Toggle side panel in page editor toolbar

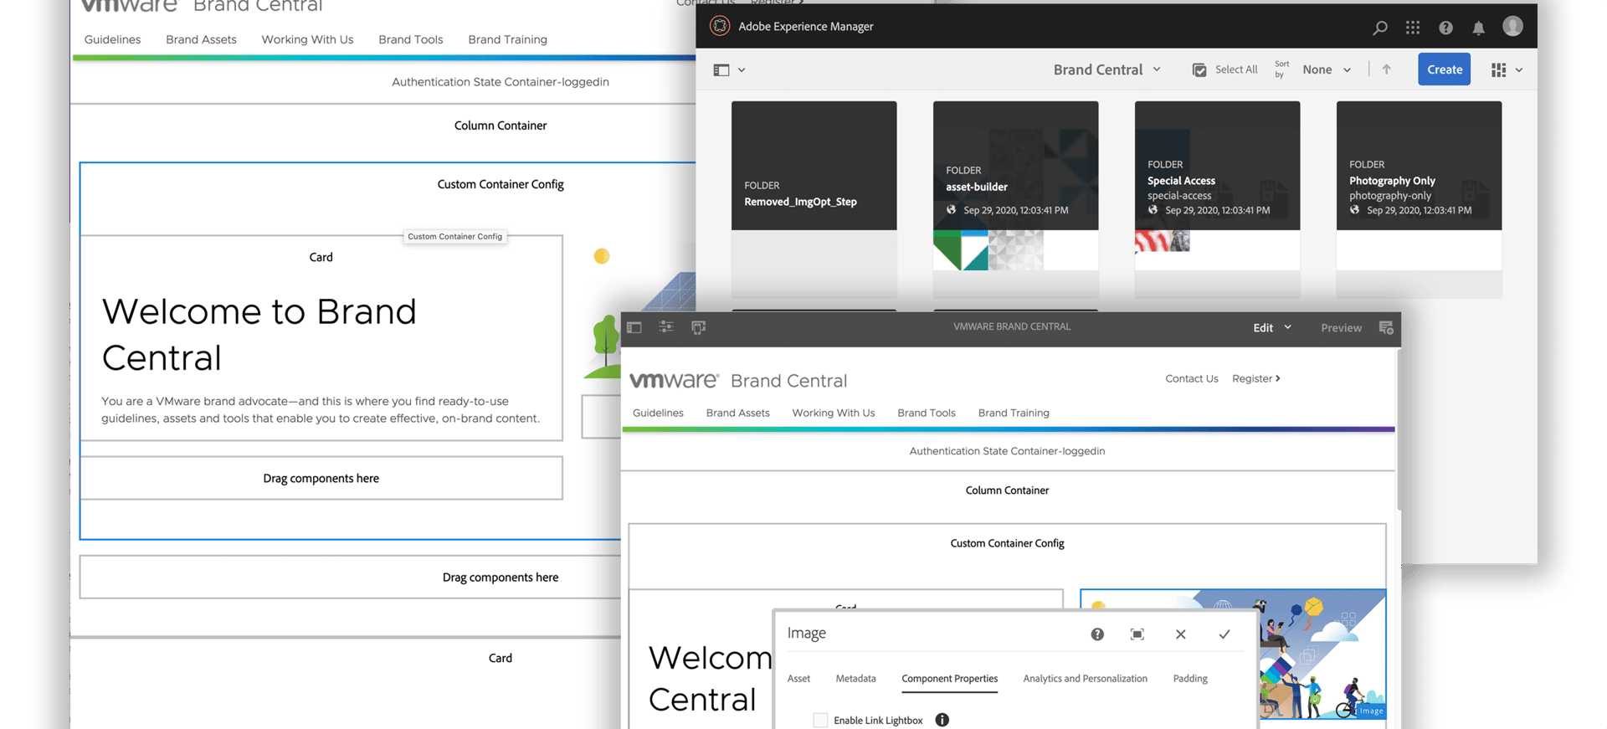click(634, 327)
